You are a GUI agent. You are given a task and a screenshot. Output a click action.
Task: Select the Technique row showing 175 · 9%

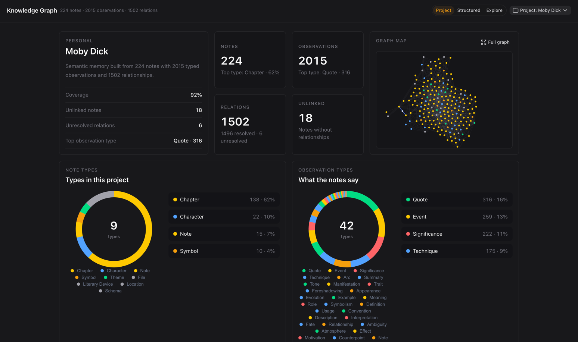pos(457,251)
